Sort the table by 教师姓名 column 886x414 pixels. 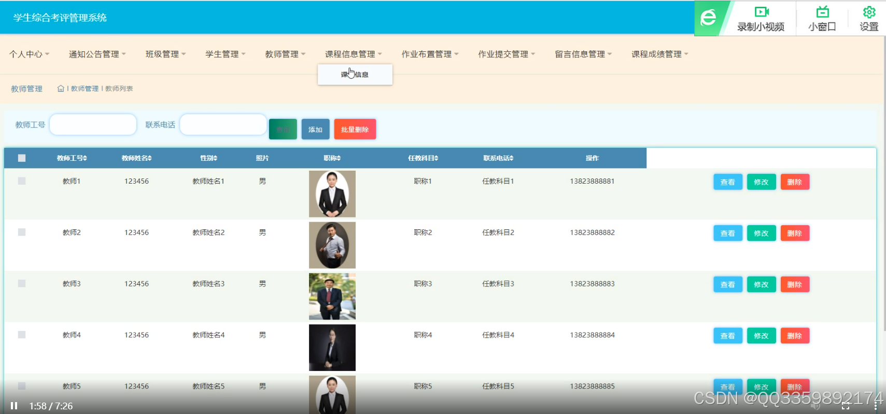click(x=137, y=158)
